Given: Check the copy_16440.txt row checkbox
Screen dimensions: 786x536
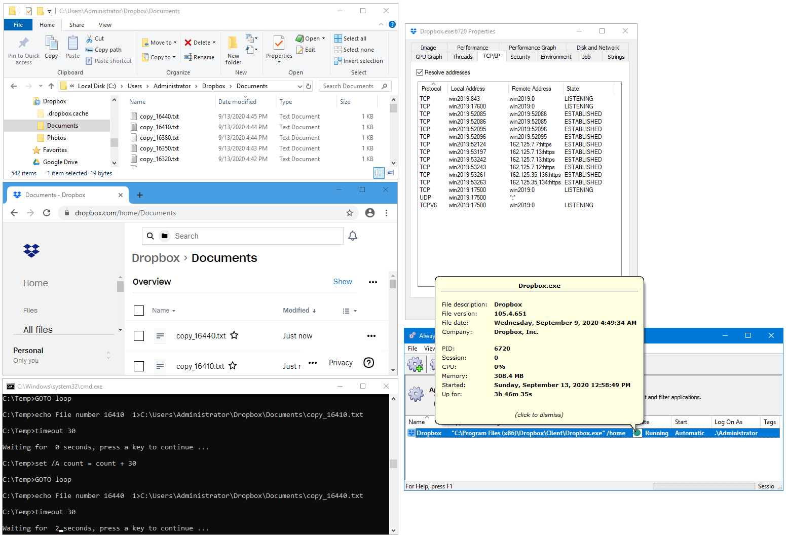Looking at the screenshot, I should [139, 336].
